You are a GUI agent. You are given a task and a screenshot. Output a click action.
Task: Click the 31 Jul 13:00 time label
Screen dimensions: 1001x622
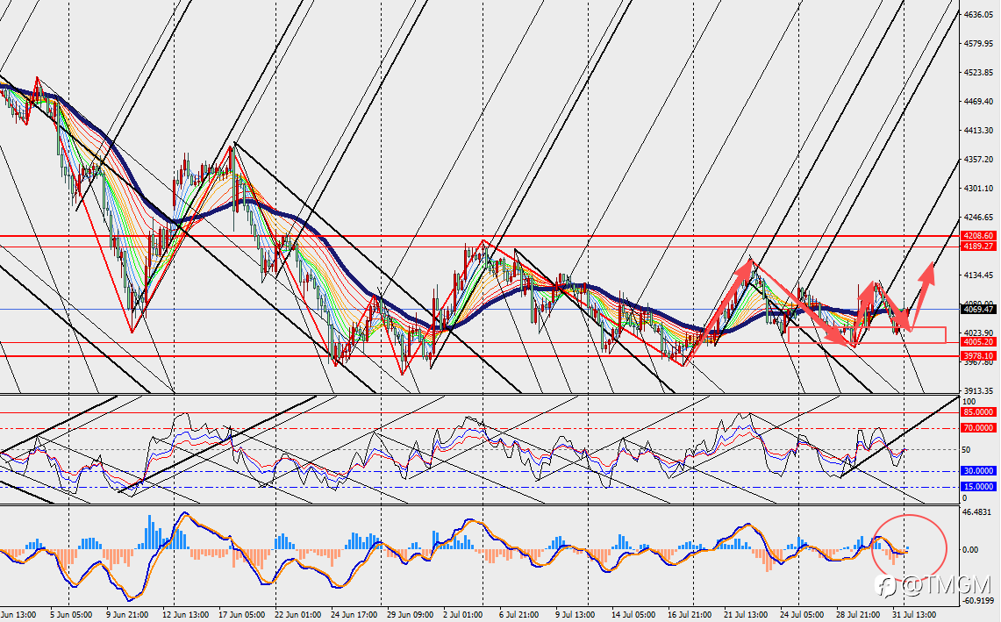[914, 615]
